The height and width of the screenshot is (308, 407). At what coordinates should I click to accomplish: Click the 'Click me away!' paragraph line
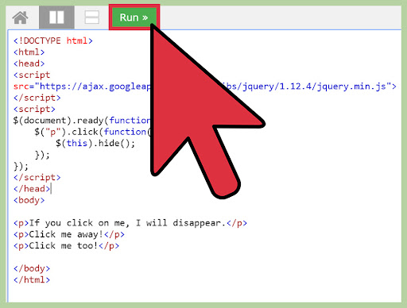pyautogui.click(x=69, y=234)
